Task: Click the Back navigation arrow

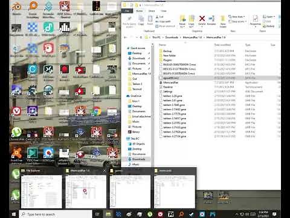Action: tap(126, 38)
